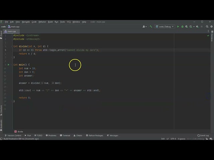Screen dimensions: 214x160
Task: Open the Messages tool window
Action: click(113, 136)
